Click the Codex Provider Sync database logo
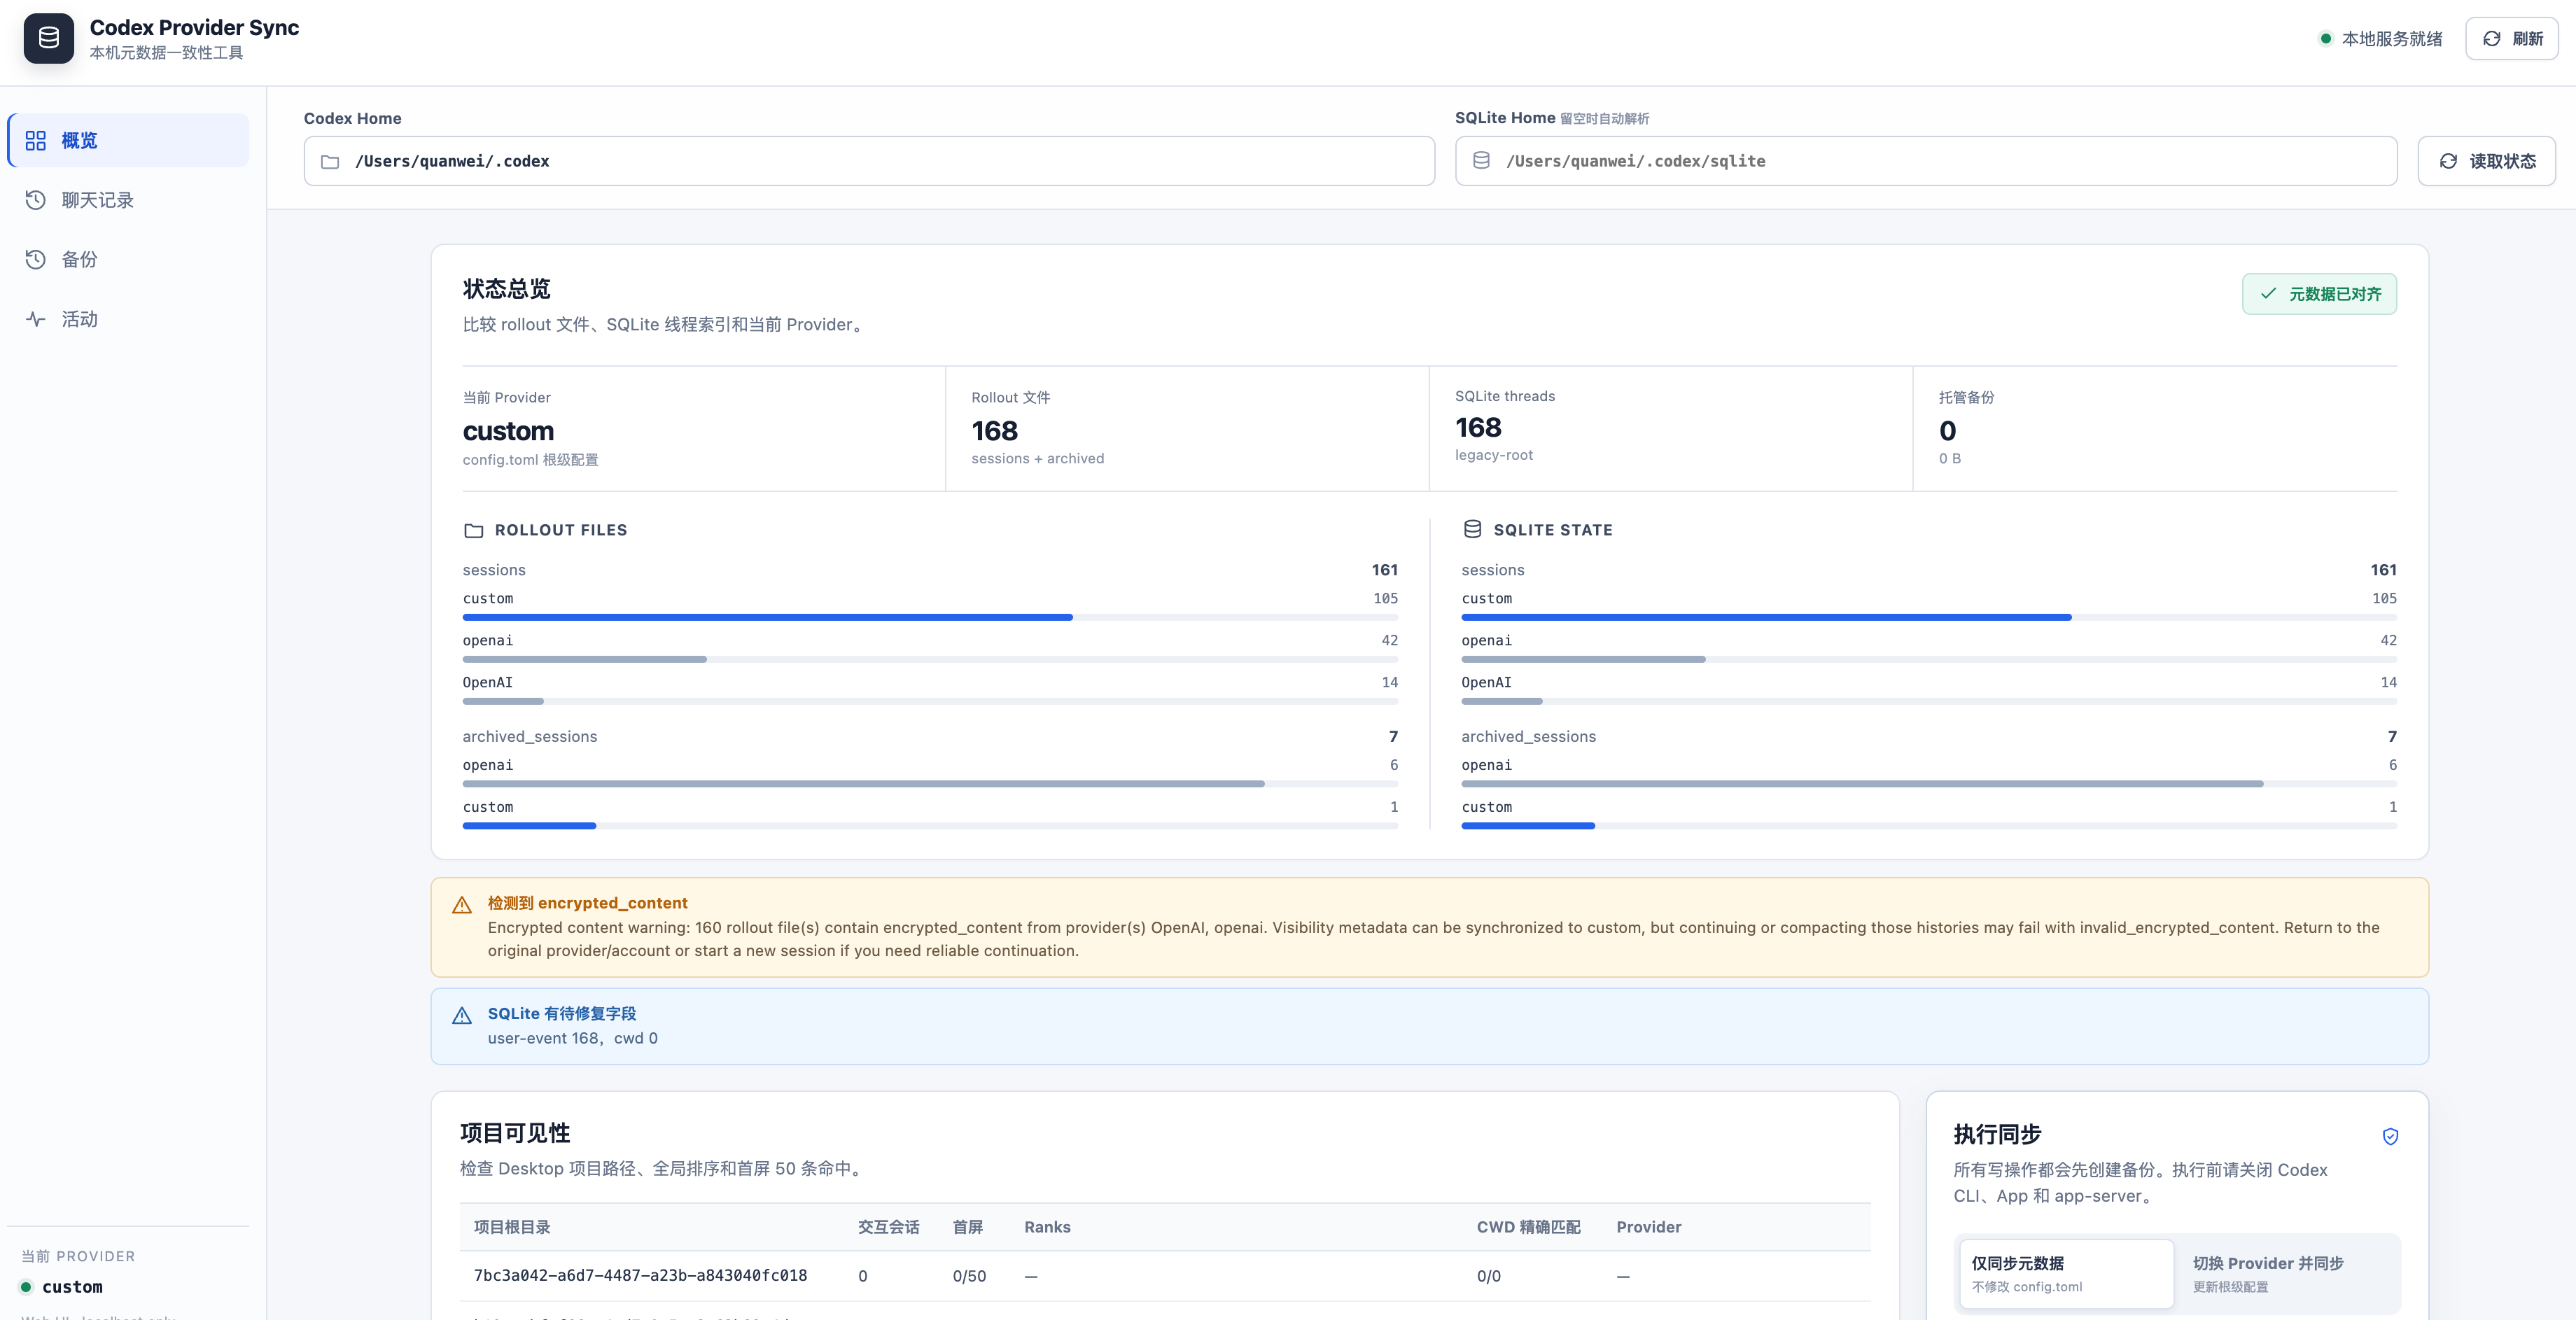Image resolution: width=2576 pixels, height=1320 pixels. pyautogui.click(x=49, y=38)
